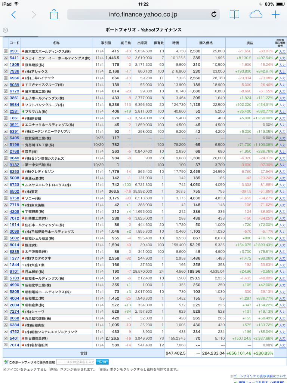The width and height of the screenshot is (287, 383).
Task: Click the portfolio add icon beside このポートフォリオに銘柄を追加
Action: (6, 362)
